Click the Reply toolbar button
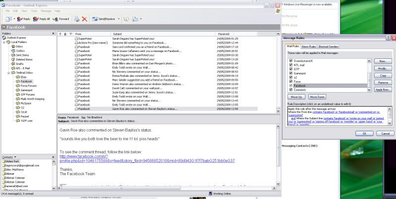The height and width of the screenshot is (199, 396). point(24,19)
